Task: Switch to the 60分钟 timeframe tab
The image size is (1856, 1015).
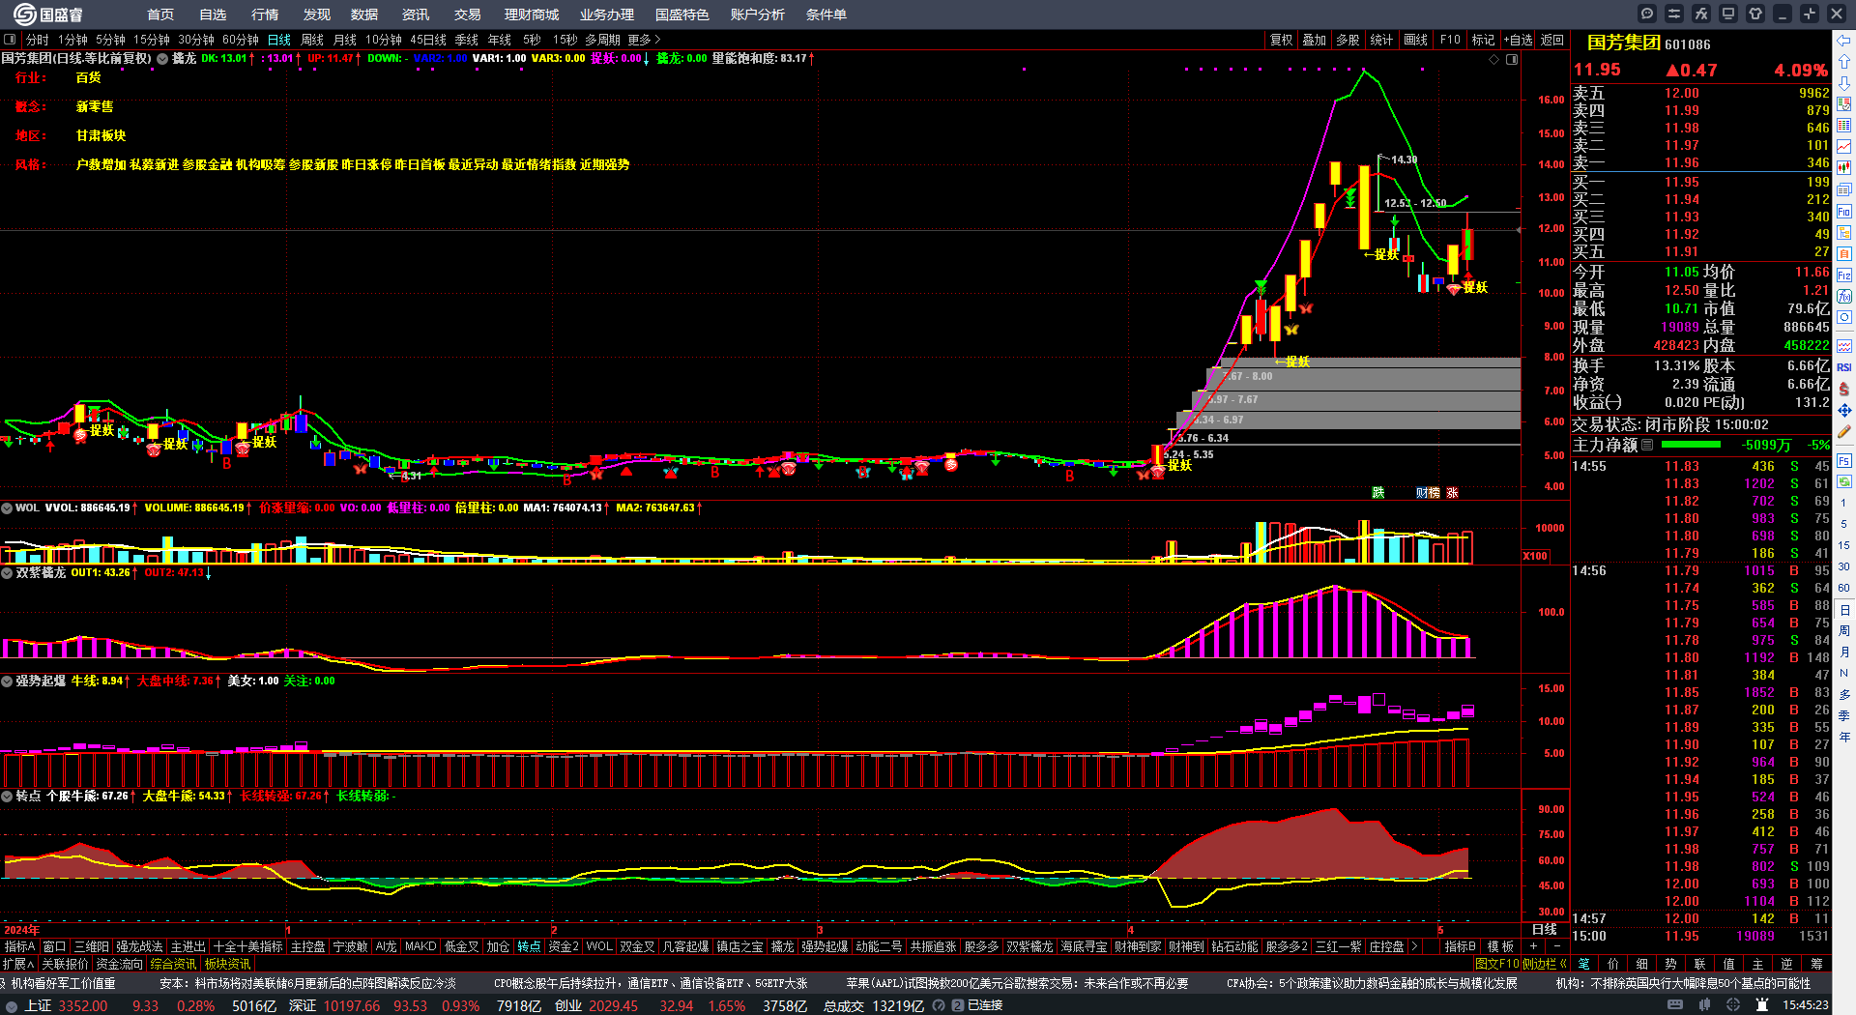Action: click(241, 40)
